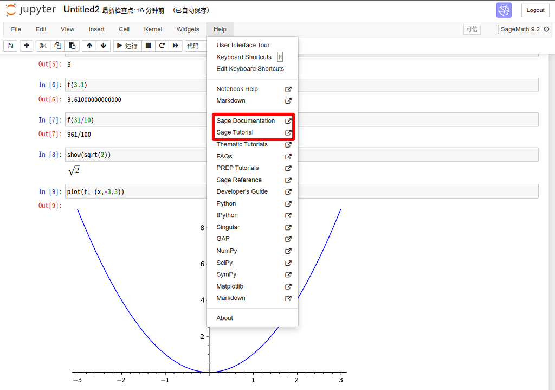This screenshot has height=390, width=555.
Task: Open Notebook Help link
Action: [253, 89]
